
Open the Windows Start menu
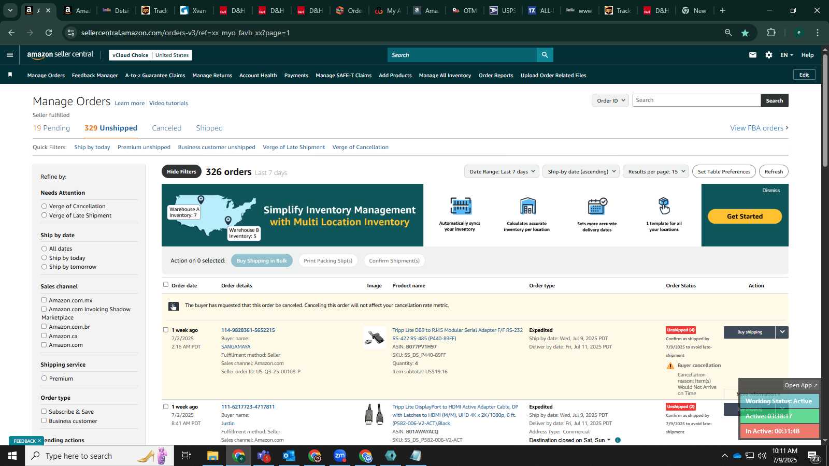[x=12, y=456]
